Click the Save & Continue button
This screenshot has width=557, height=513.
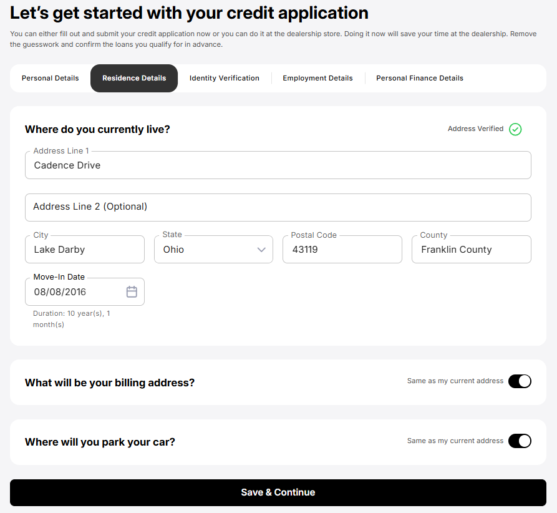[x=278, y=492]
